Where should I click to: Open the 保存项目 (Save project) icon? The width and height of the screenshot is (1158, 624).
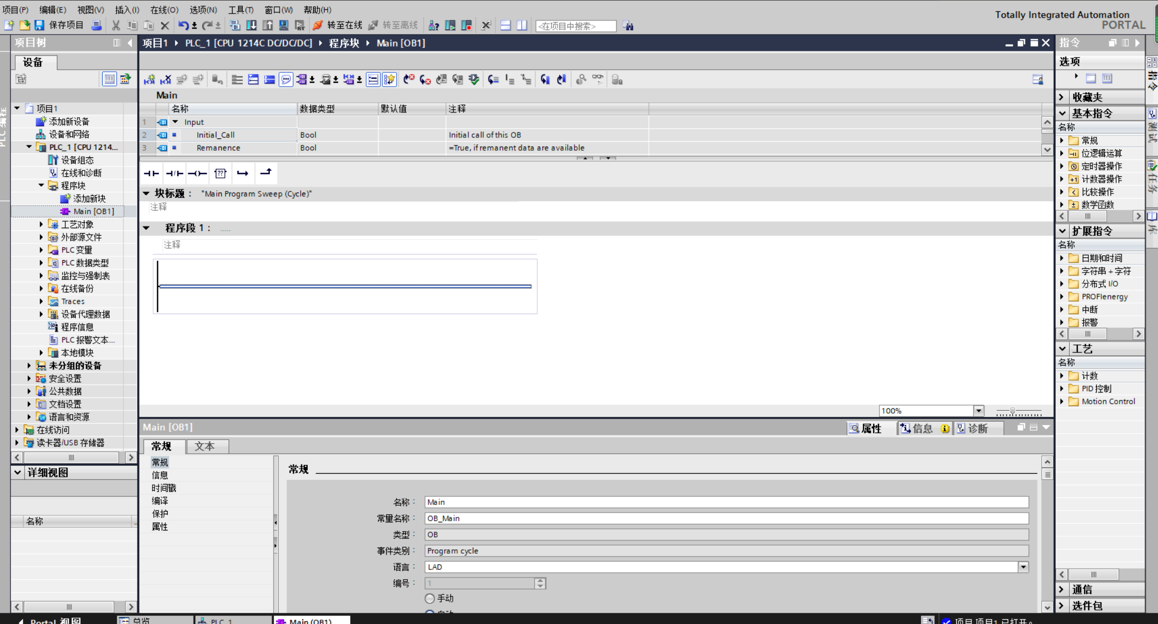(x=38, y=25)
